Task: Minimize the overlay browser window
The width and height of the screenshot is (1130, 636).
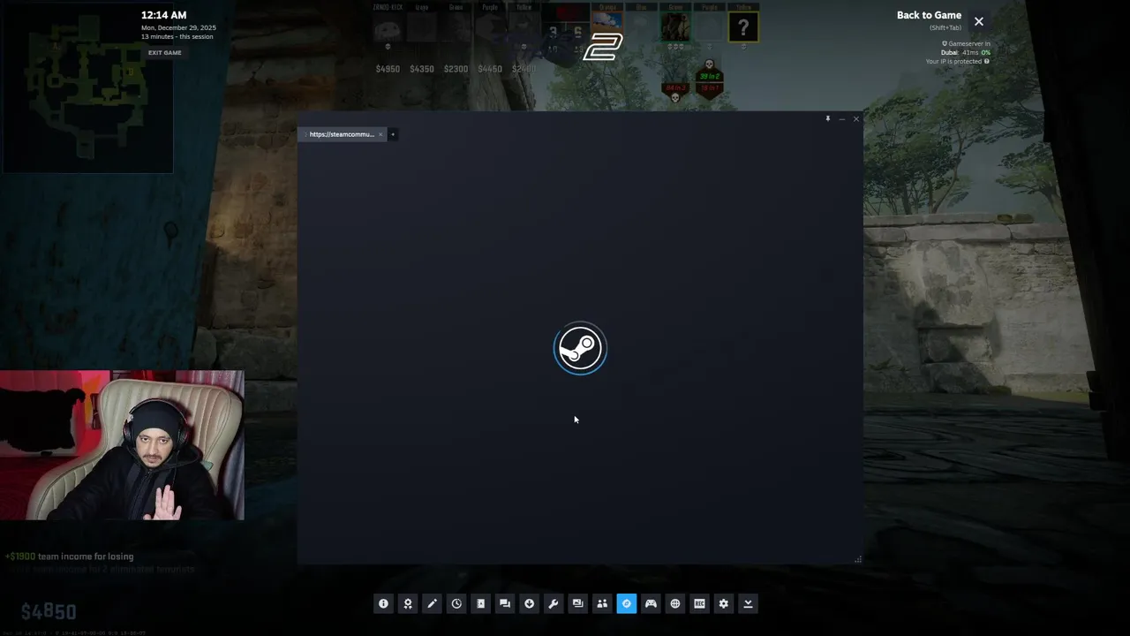Action: (842, 118)
